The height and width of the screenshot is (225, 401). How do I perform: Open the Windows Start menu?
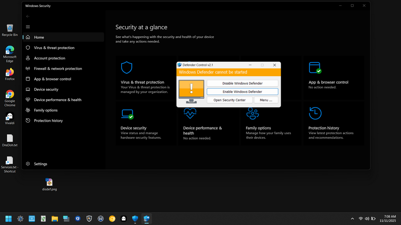tap(8, 219)
